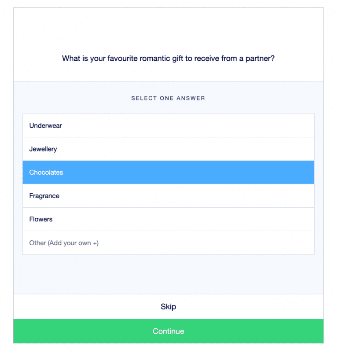
Task: Continue to the next survey question
Action: point(168,331)
